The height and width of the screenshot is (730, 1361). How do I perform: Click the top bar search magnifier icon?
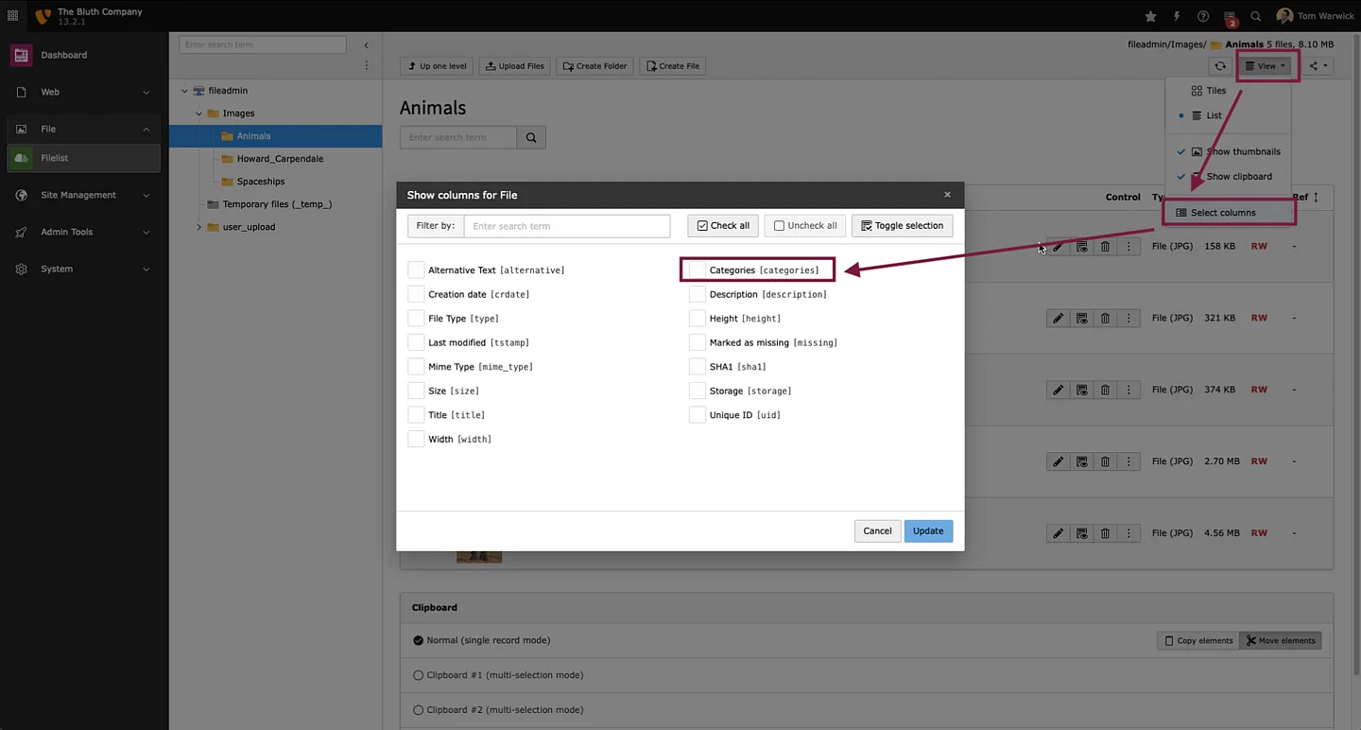pos(1255,16)
